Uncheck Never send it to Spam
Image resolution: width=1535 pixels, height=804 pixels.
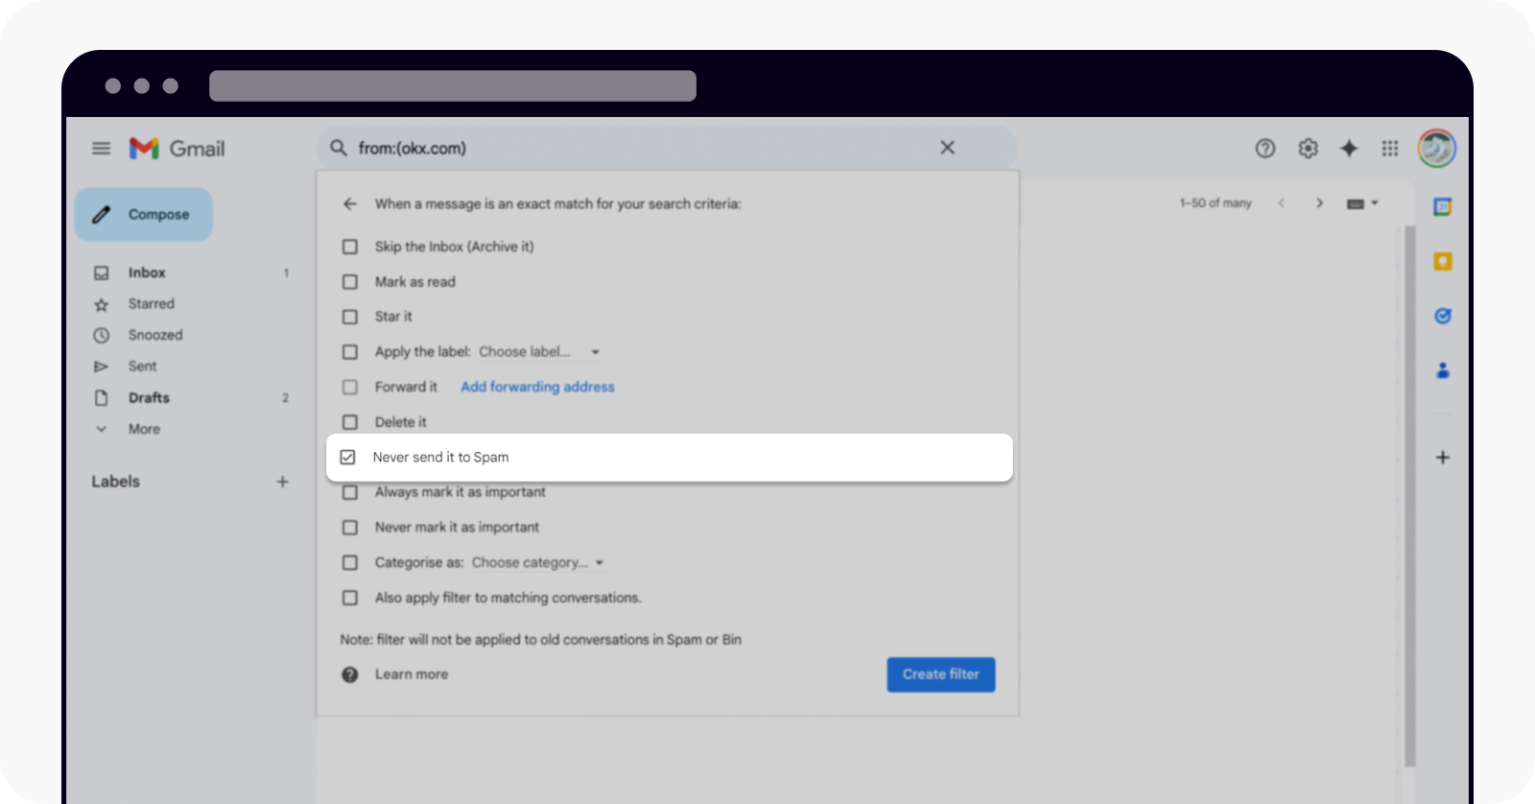tap(348, 458)
